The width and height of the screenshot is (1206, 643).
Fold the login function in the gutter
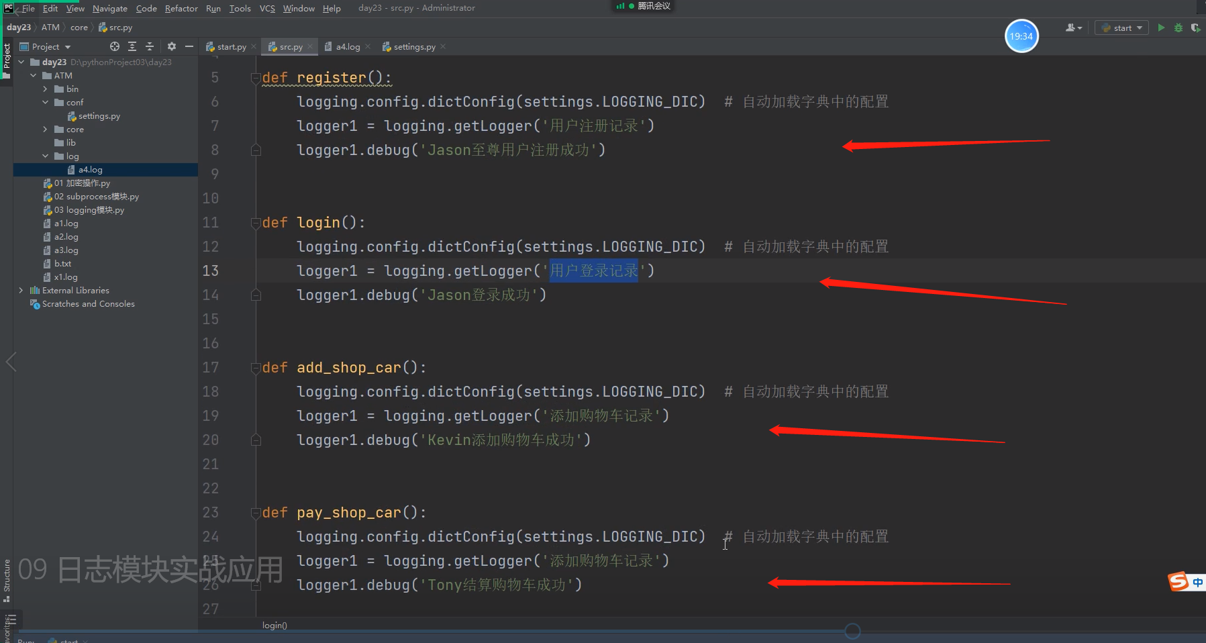pos(255,223)
